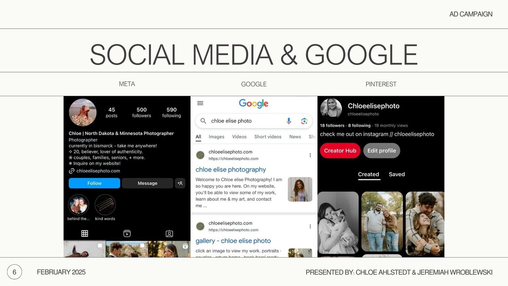Click the "couples, families, seniors, + more." line
The width and height of the screenshot is (508, 286).
pyautogui.click(x=107, y=158)
